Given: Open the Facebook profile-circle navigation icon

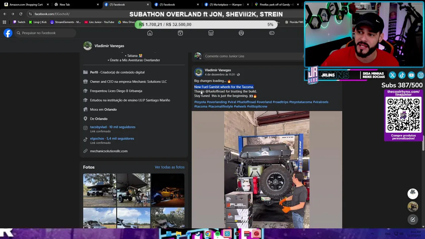Looking at the screenshot, I should pyautogui.click(x=241, y=33).
